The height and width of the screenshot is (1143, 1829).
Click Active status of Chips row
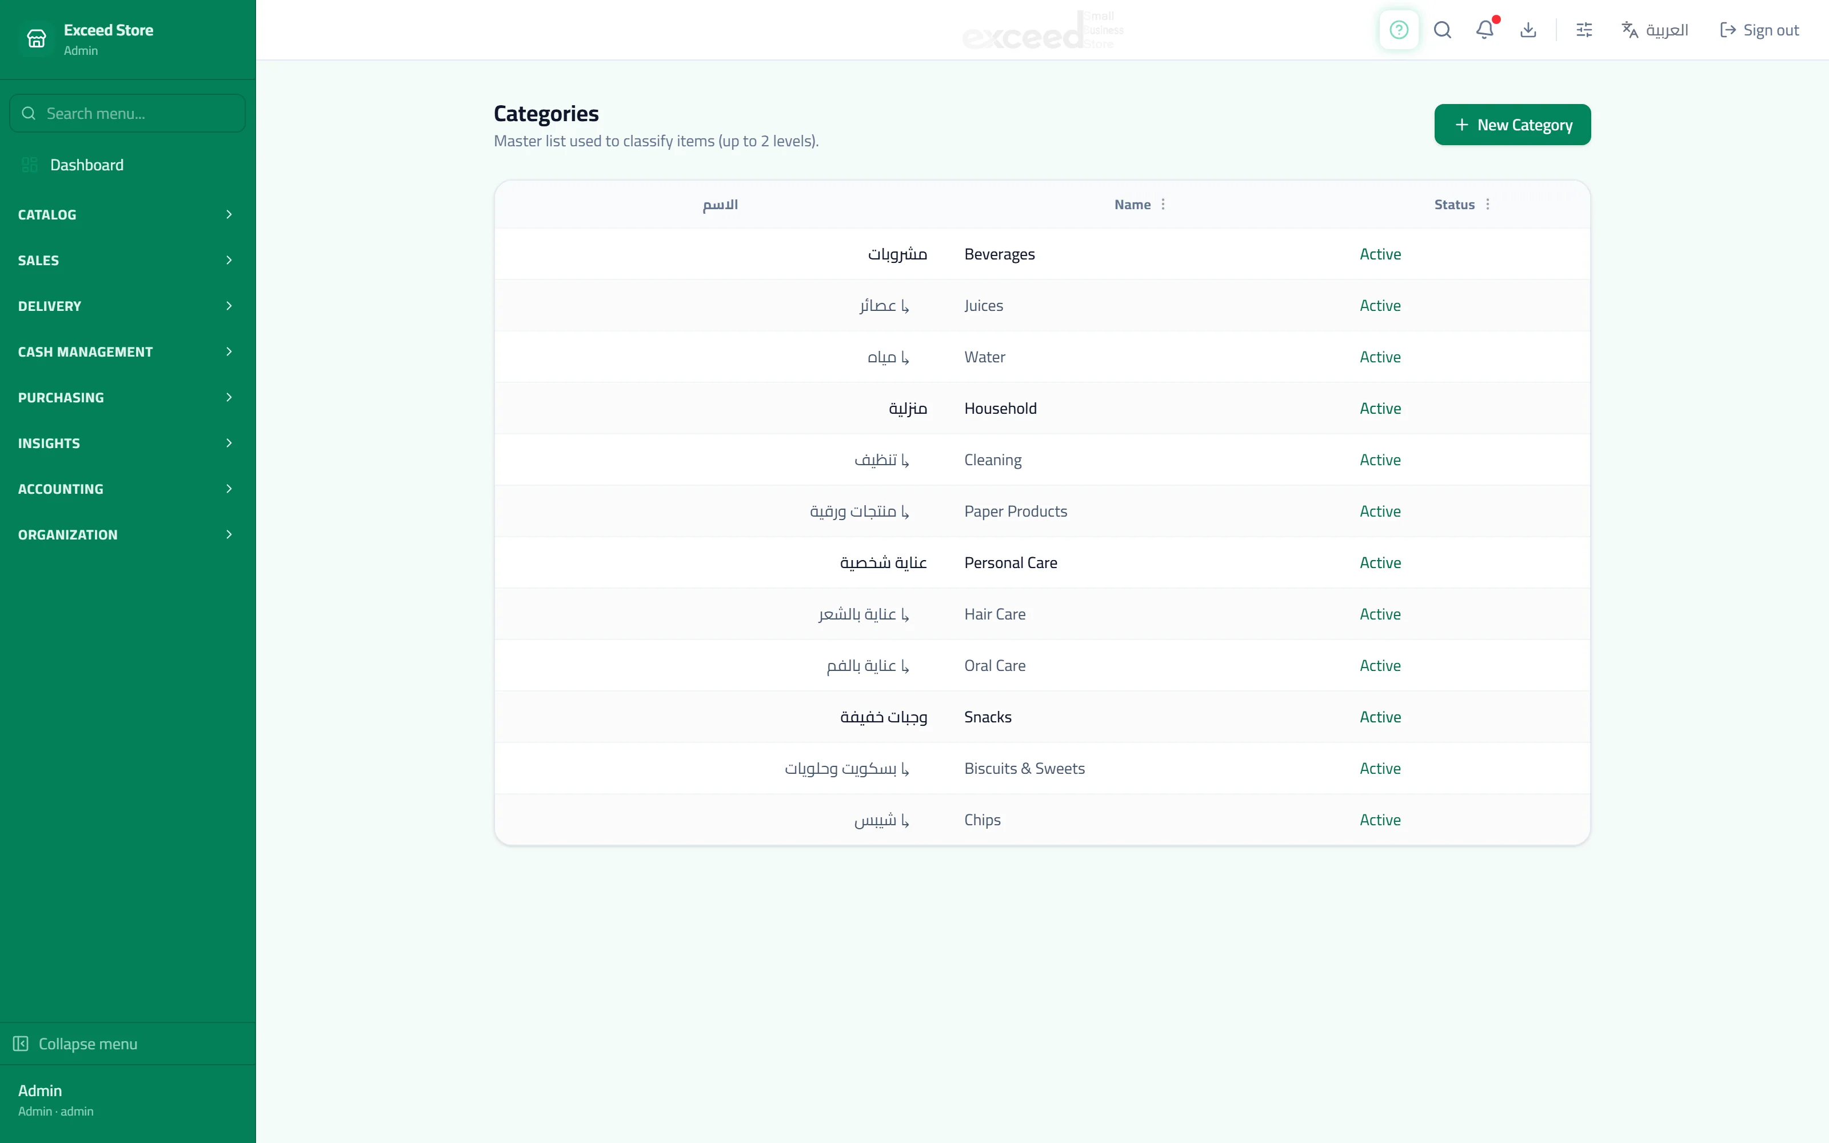click(x=1380, y=820)
